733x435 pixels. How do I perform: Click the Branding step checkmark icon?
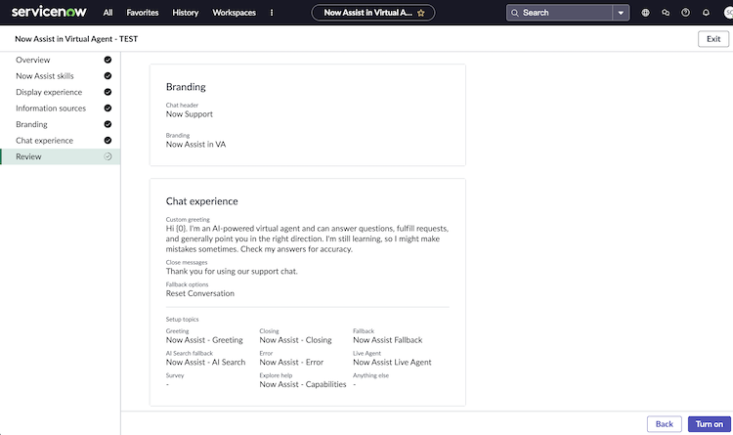108,124
